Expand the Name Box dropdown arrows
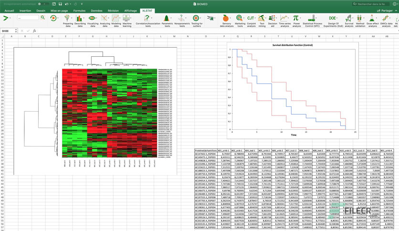 click(x=16, y=31)
